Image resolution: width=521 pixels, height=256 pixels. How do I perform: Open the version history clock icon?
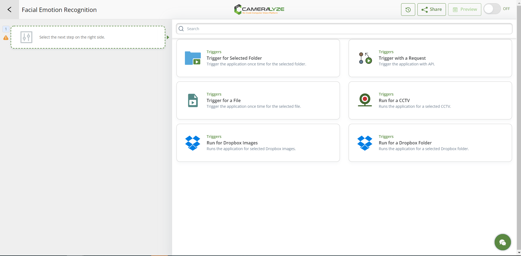[408, 10]
